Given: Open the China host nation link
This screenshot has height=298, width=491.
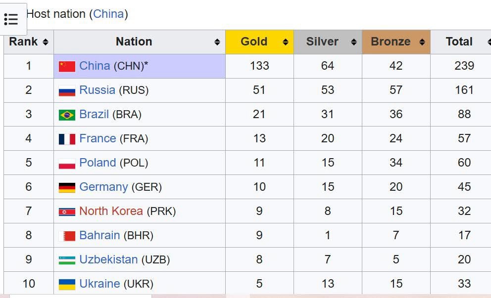Looking at the screenshot, I should (x=108, y=14).
